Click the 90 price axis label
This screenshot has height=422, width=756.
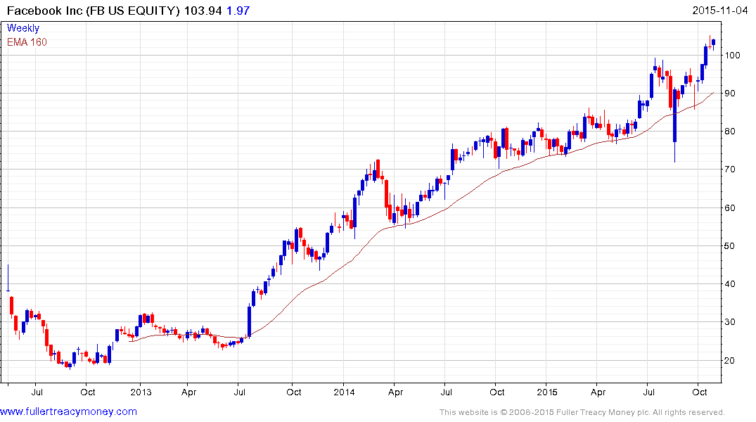tap(730, 93)
